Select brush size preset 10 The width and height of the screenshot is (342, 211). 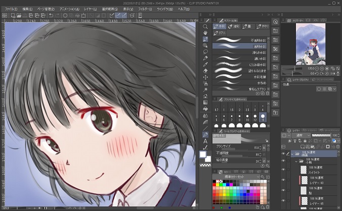[247, 118]
